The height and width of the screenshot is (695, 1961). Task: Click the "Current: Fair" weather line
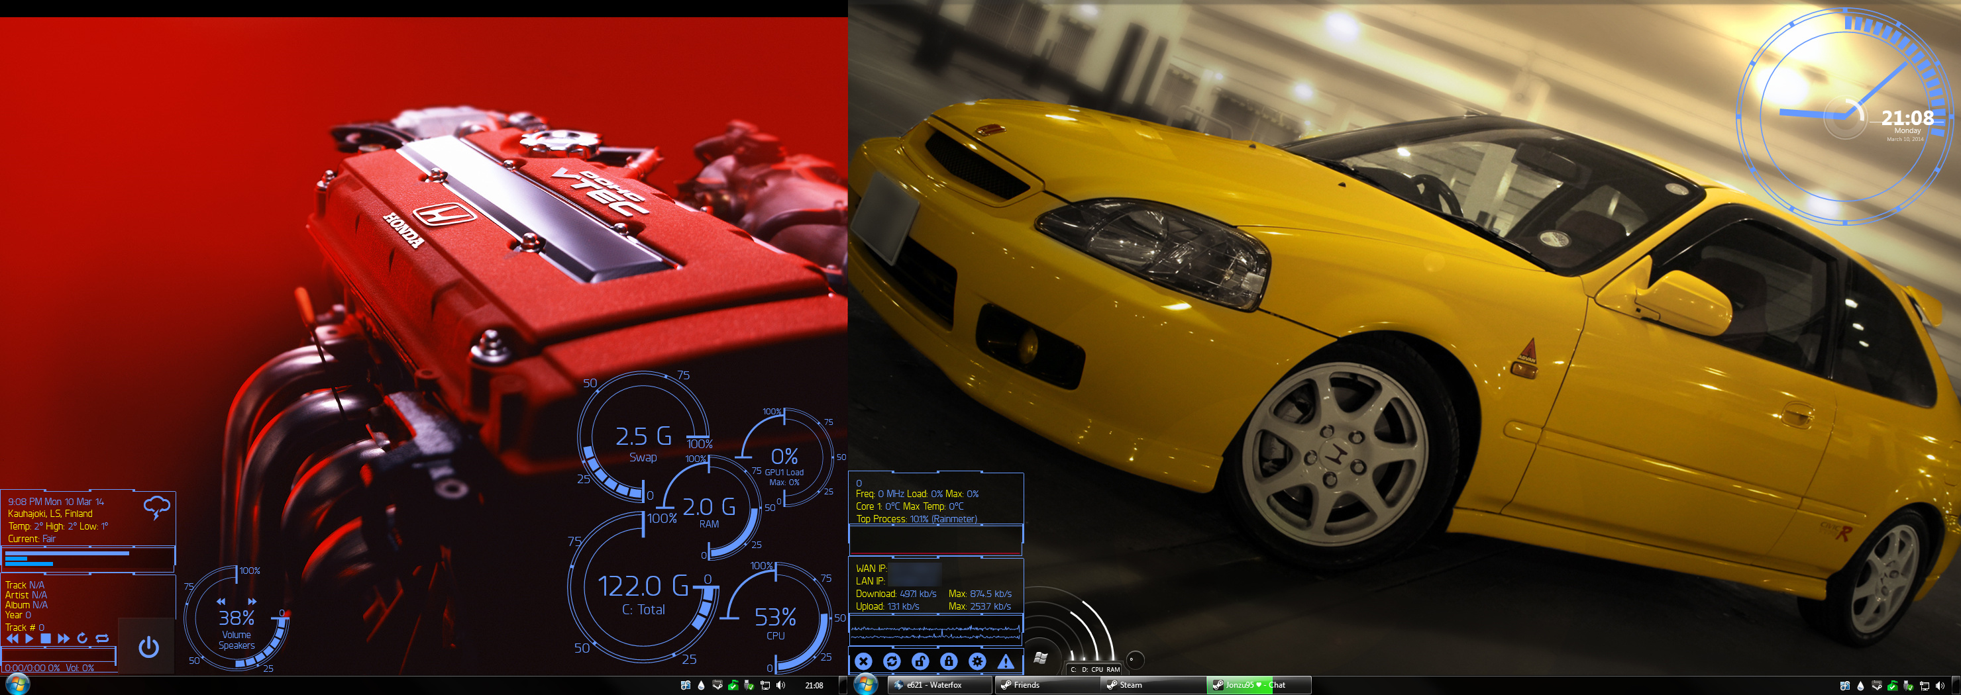32,539
